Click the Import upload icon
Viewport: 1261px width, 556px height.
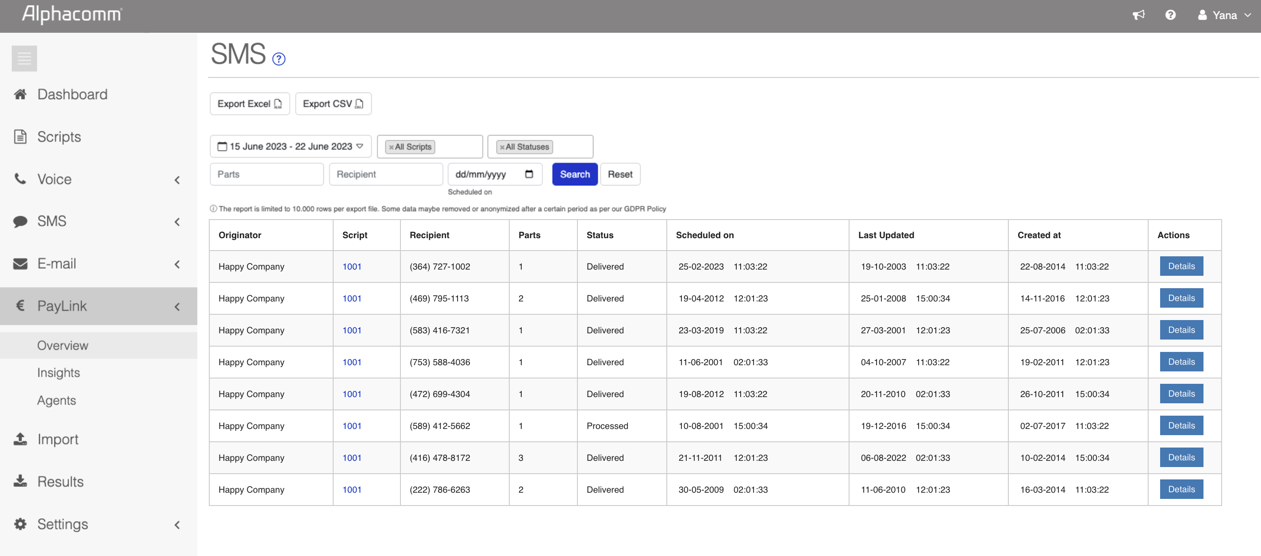tap(20, 439)
